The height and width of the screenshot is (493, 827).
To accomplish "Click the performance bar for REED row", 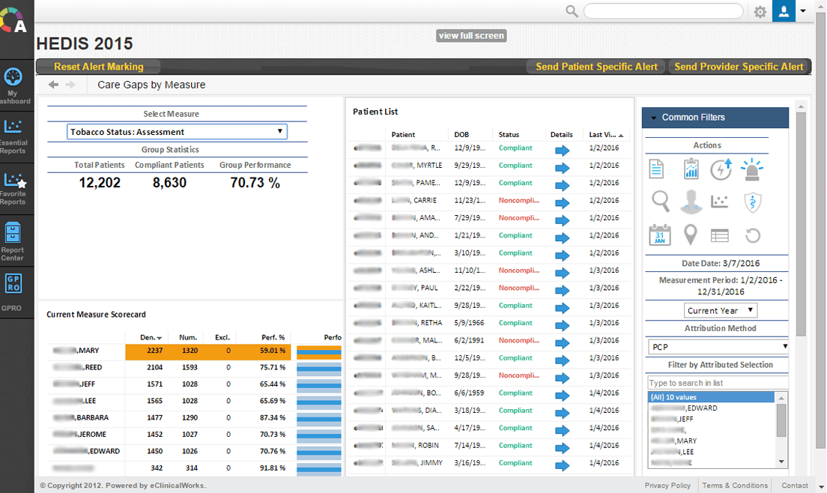I will [318, 369].
